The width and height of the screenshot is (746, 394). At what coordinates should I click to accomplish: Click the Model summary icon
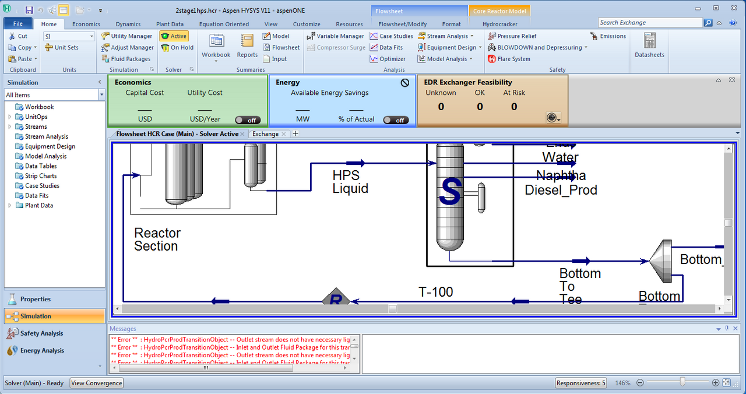pyautogui.click(x=266, y=36)
